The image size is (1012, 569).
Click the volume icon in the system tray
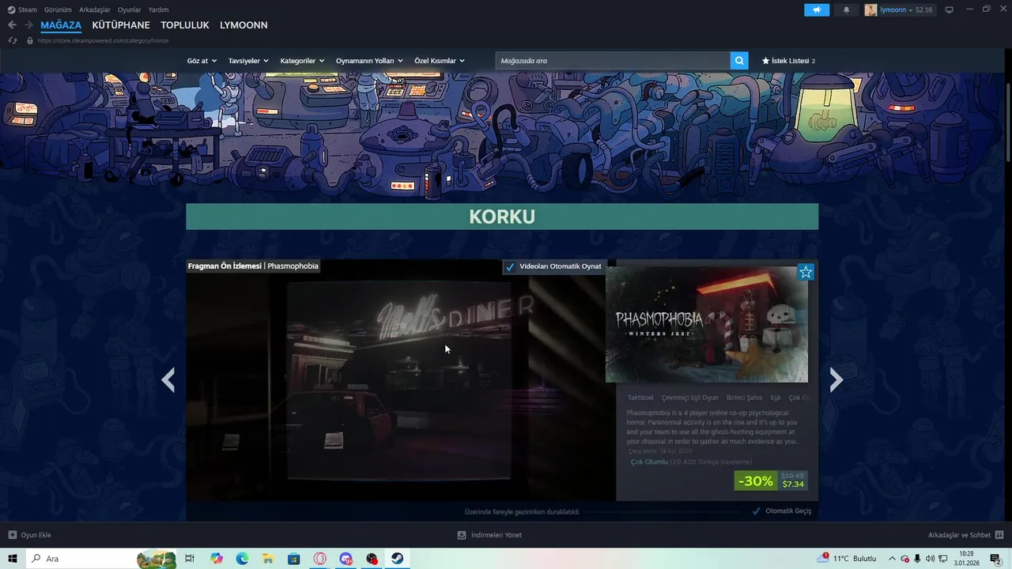931,559
